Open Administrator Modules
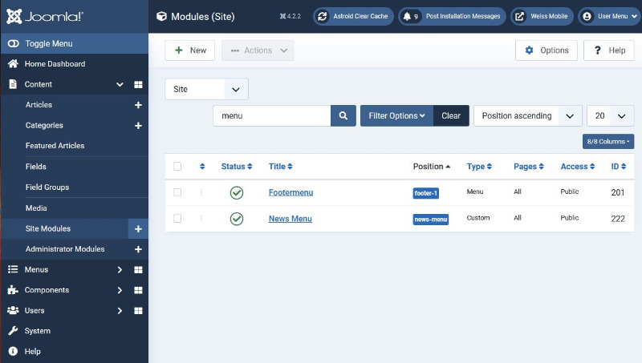 click(x=65, y=249)
